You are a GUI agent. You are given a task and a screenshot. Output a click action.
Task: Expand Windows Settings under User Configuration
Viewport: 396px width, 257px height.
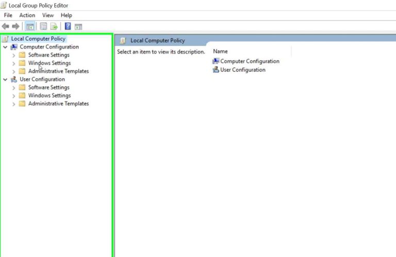[x=14, y=95]
